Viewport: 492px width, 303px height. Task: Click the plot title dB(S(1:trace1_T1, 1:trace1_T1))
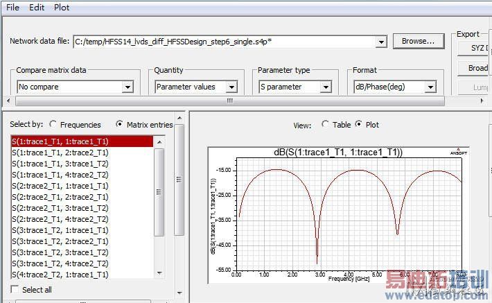(338, 153)
